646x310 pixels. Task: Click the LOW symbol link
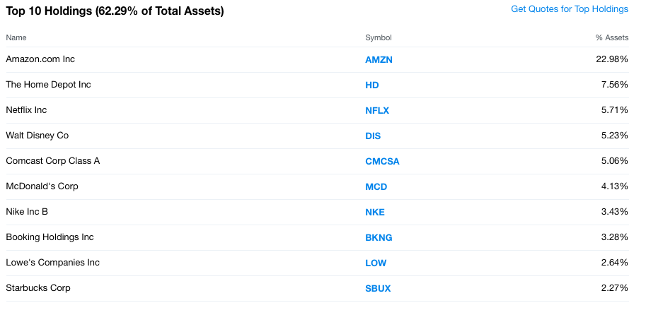(376, 263)
